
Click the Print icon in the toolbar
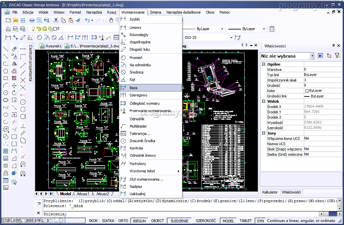pos(32,21)
